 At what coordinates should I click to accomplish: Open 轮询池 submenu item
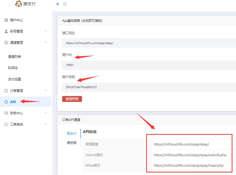[13, 68]
